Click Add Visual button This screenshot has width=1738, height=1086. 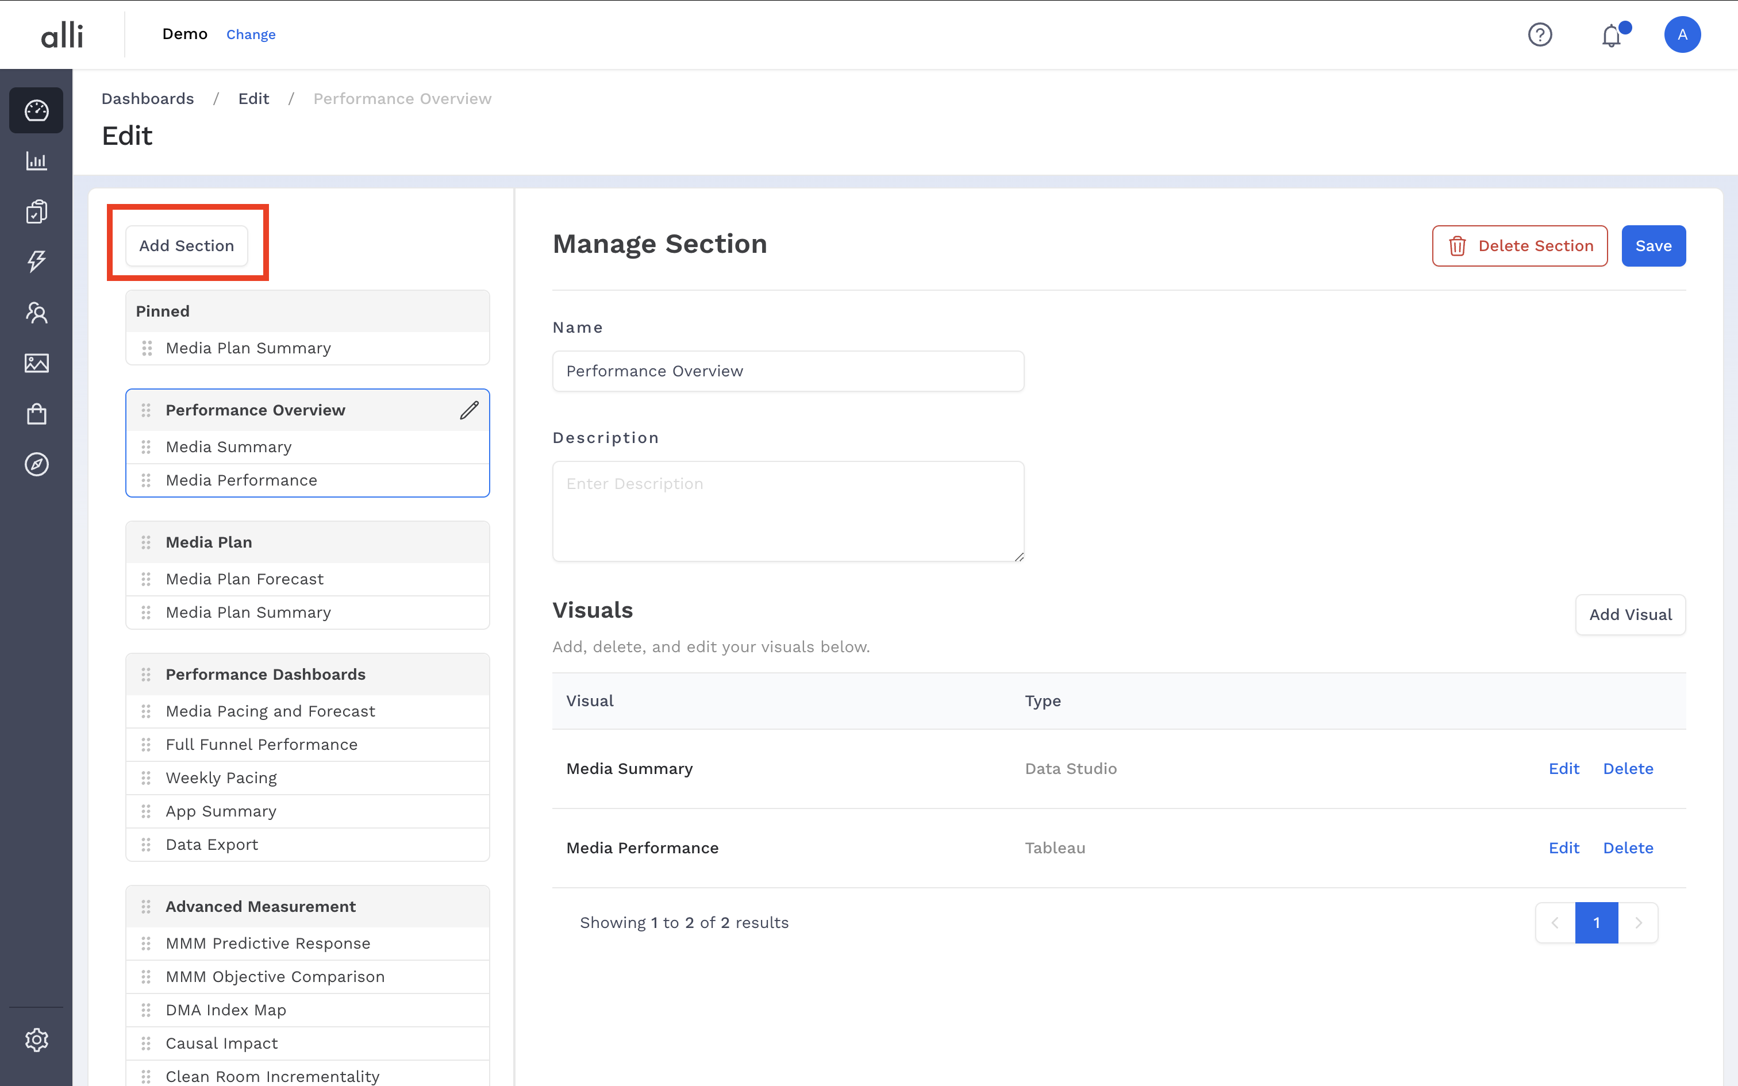[x=1629, y=614]
